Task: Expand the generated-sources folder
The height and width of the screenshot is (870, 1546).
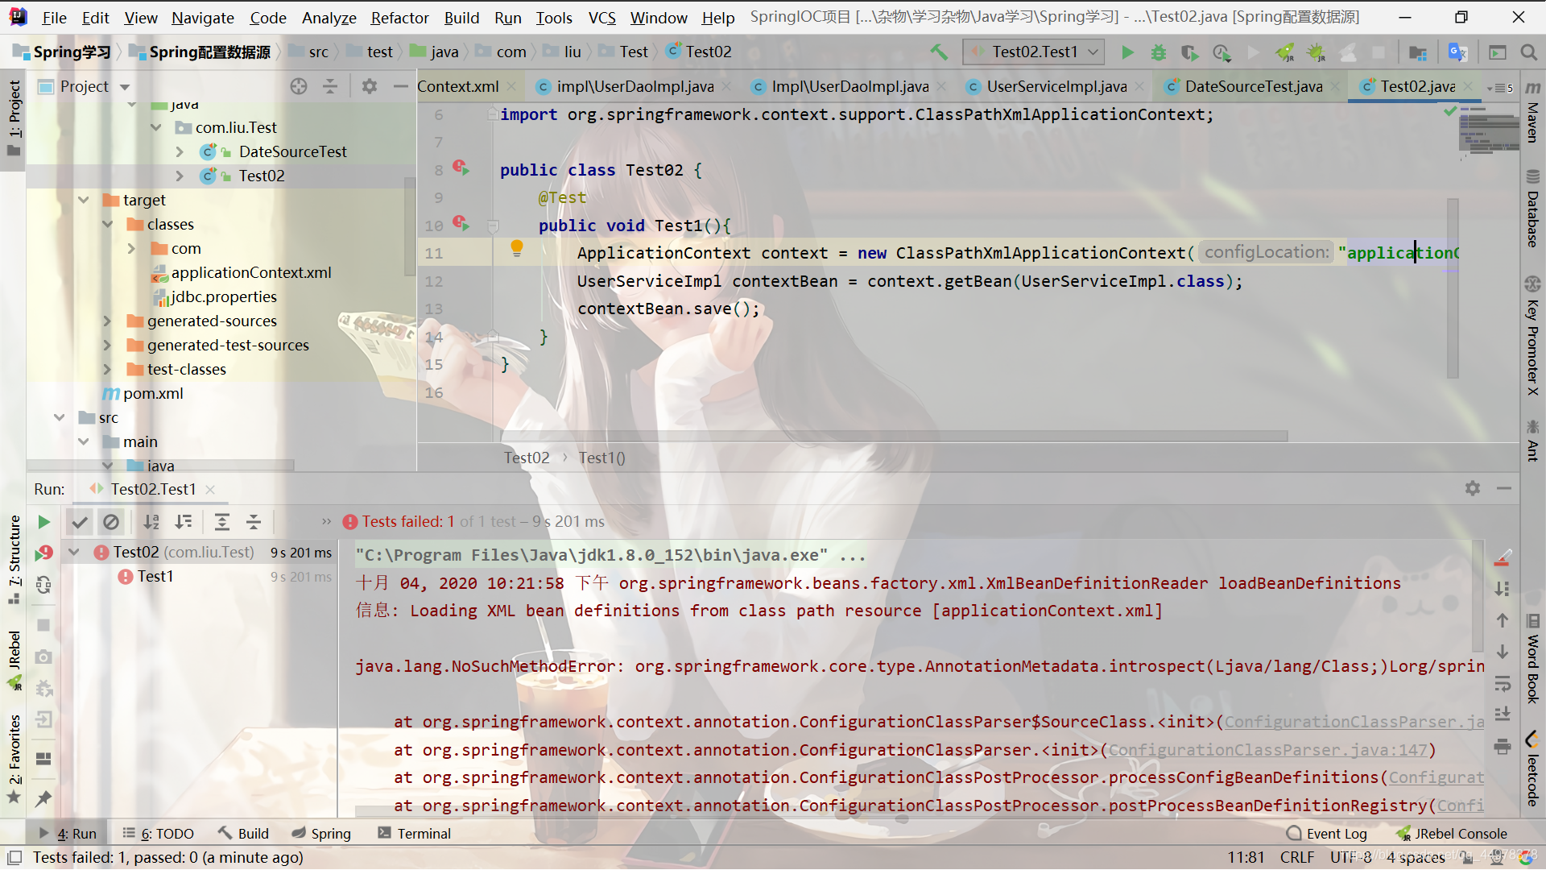Action: click(x=107, y=321)
